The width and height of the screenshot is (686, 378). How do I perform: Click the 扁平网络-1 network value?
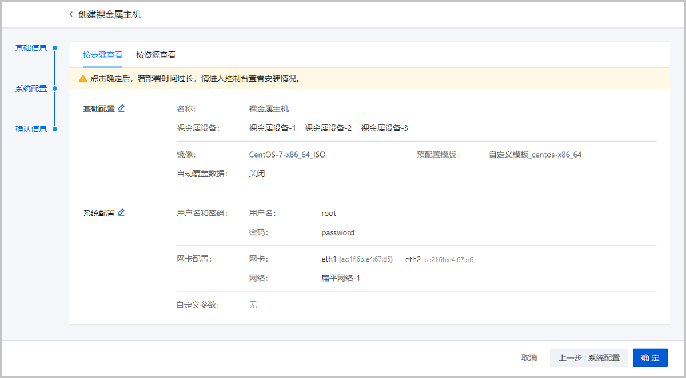[341, 278]
